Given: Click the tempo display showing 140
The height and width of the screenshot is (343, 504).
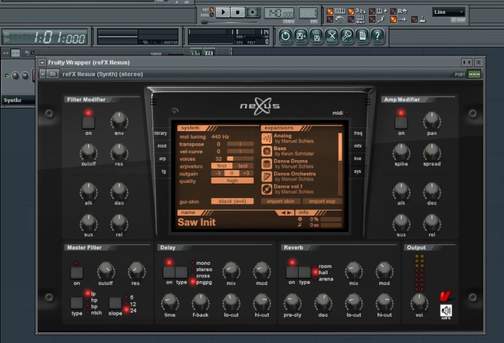Looking at the screenshot, I should (279, 13).
